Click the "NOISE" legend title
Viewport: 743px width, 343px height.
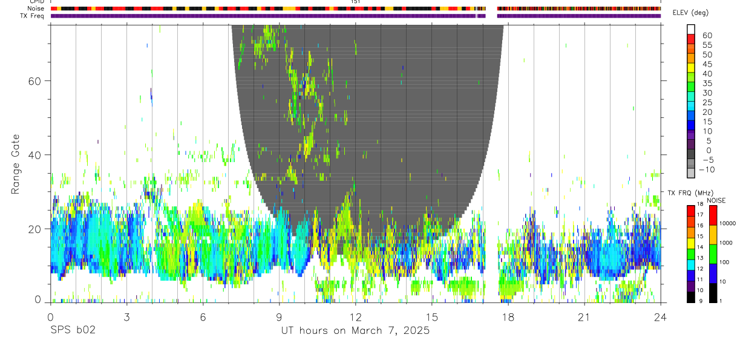click(716, 200)
